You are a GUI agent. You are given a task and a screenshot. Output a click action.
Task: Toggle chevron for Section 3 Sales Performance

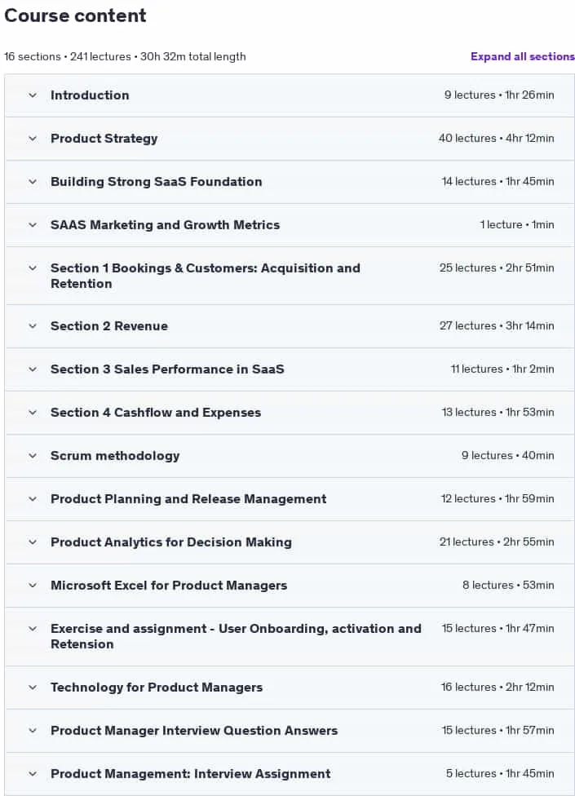coord(33,369)
